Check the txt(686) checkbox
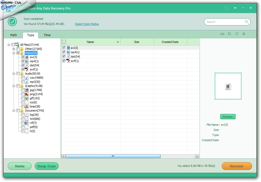This screenshot has height=182, width=261. point(23,119)
